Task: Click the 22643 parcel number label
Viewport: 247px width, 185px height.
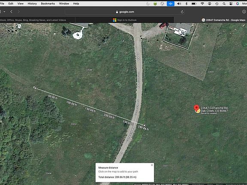Action: (x=211, y=72)
